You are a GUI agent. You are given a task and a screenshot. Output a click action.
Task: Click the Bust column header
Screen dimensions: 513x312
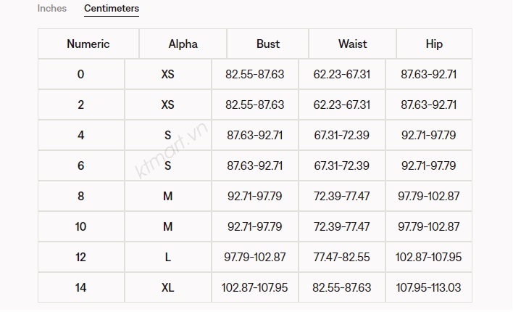(x=267, y=44)
